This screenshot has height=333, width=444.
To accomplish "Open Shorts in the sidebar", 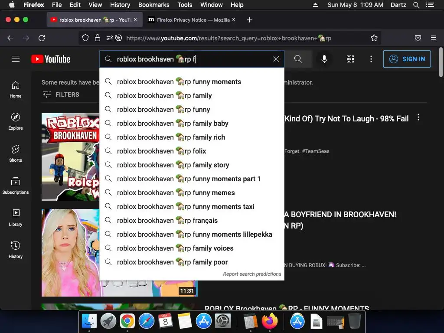I will 16,153.
